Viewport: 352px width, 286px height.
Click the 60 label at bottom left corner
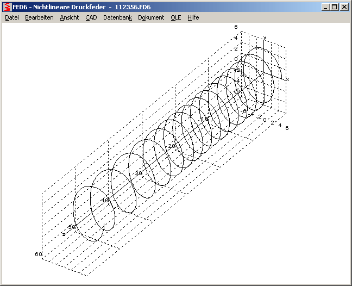(38, 254)
